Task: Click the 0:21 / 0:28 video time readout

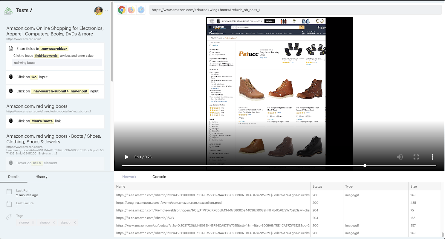Action: click(x=143, y=157)
